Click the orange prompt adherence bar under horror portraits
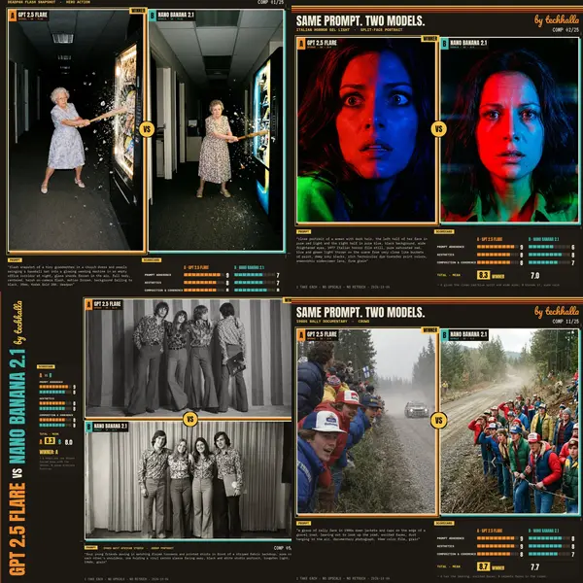 [497, 247]
